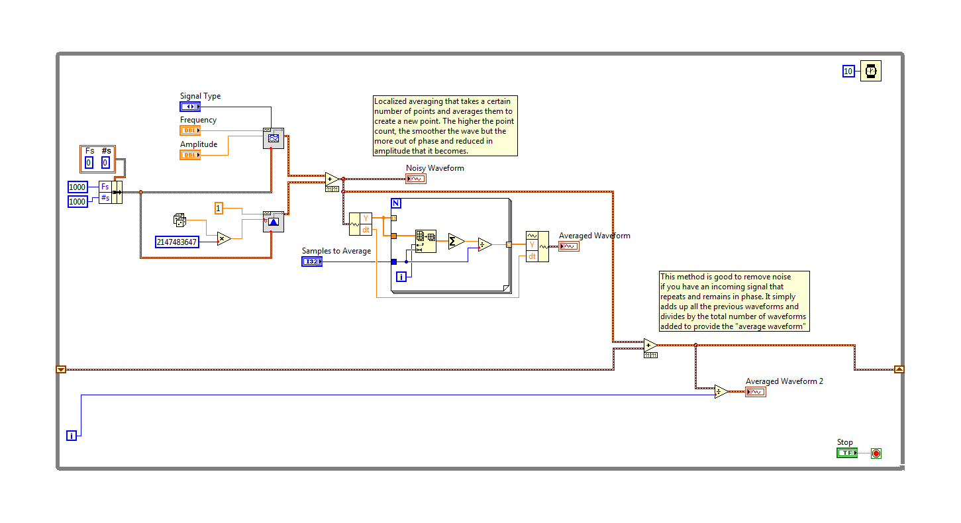Select the Amplitude DBL terminal

(x=190, y=155)
